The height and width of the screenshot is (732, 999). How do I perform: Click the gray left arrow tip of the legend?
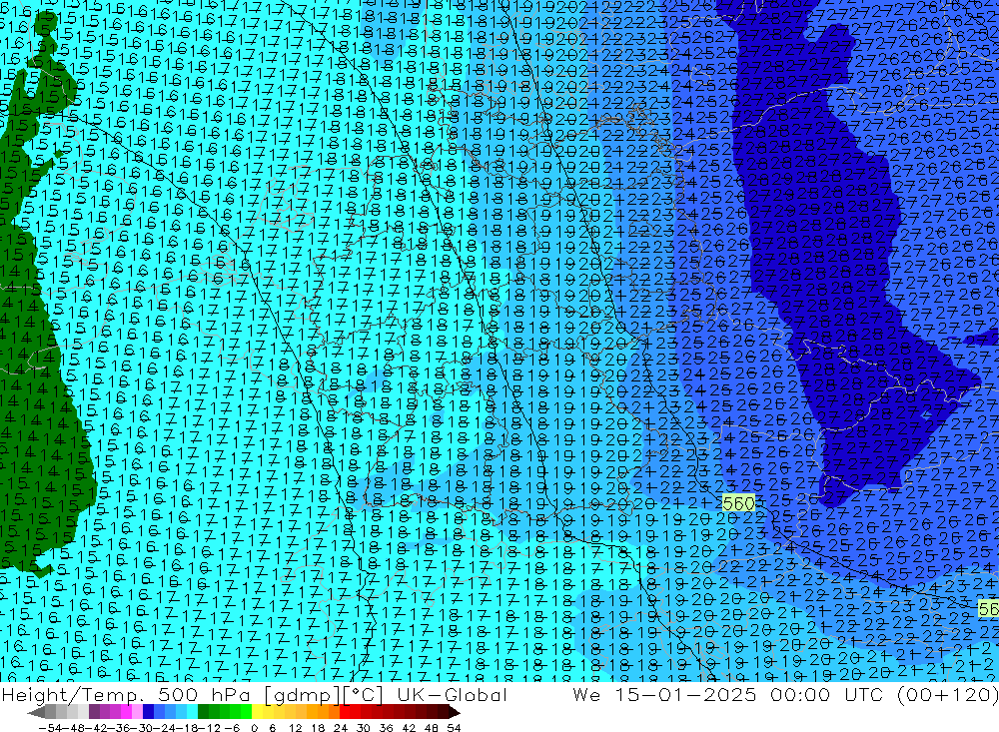[x=36, y=712]
